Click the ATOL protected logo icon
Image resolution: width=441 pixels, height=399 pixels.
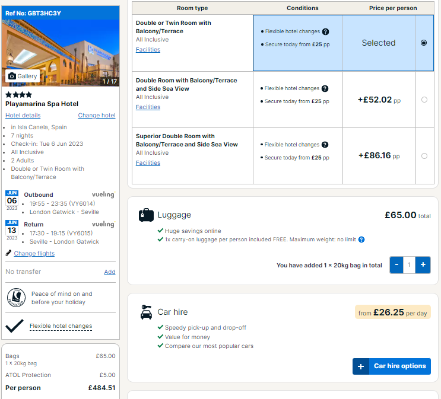[16, 298]
